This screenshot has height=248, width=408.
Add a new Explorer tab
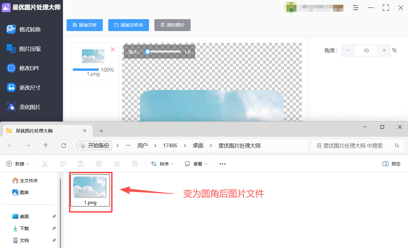click(x=101, y=131)
